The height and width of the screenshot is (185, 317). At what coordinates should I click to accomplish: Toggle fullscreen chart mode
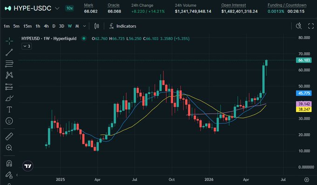point(311,26)
